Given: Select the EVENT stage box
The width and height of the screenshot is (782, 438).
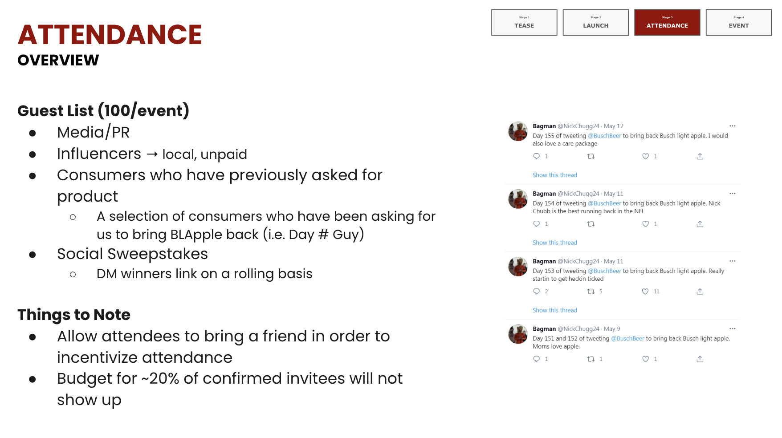Looking at the screenshot, I should coord(739,22).
